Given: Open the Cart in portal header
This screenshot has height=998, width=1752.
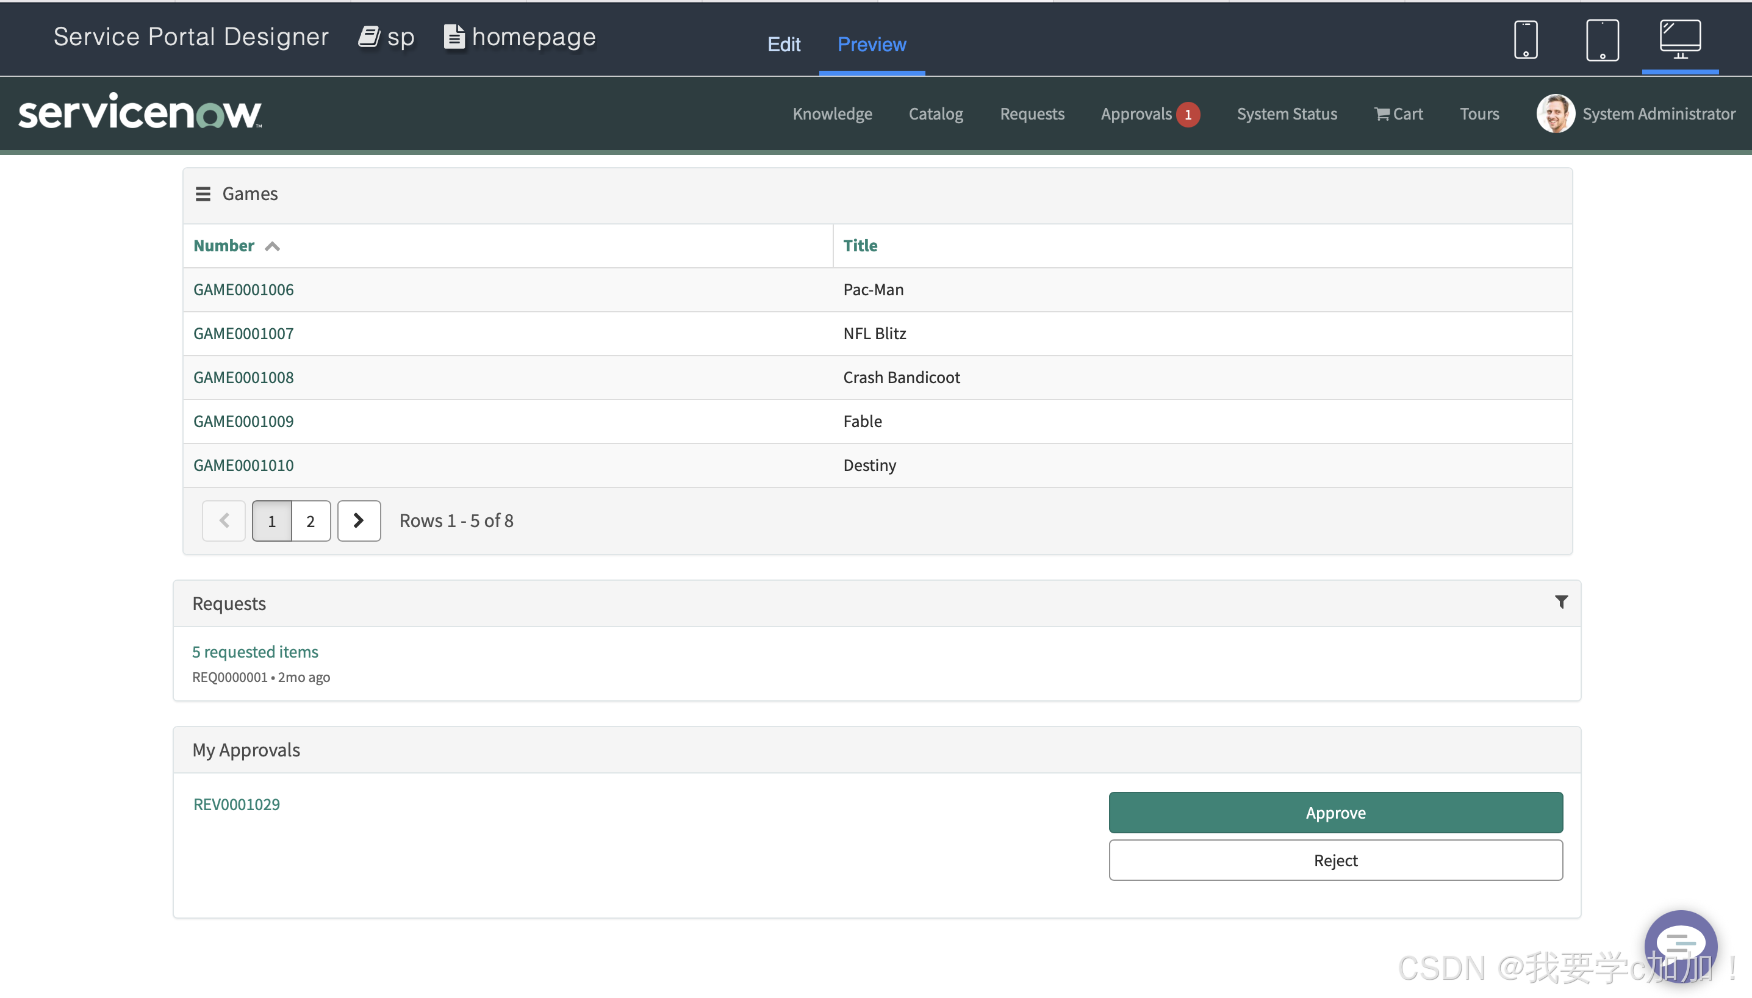Looking at the screenshot, I should [x=1398, y=114].
